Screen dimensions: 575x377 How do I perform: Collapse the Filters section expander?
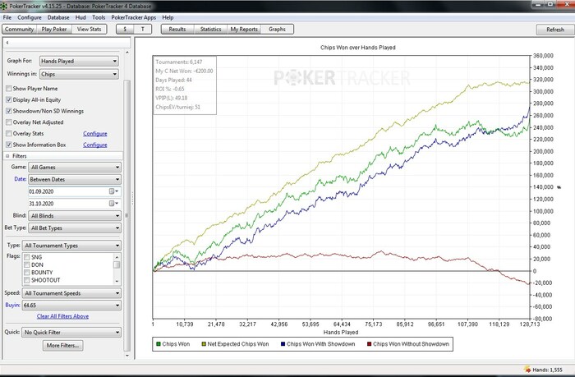point(7,156)
